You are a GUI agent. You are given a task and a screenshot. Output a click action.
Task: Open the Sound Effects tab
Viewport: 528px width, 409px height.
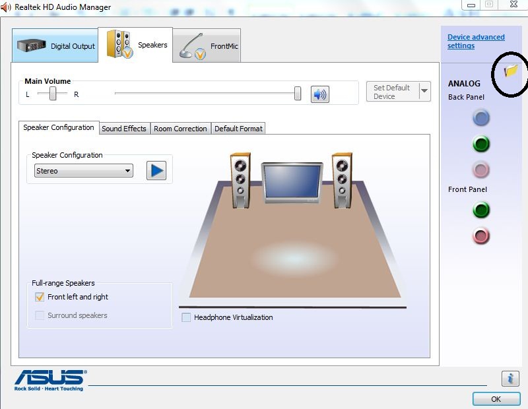tap(125, 129)
